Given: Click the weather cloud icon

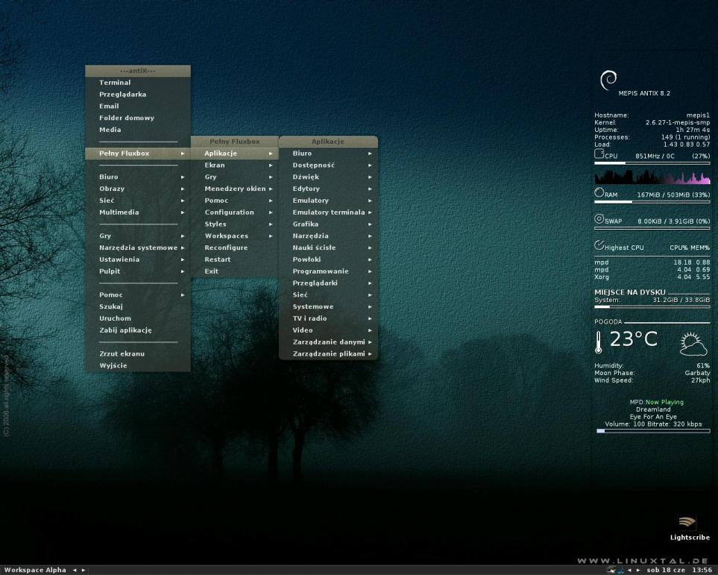Looking at the screenshot, I should tap(693, 343).
